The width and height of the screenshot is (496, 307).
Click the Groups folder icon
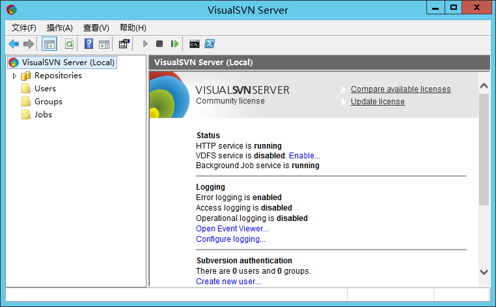point(26,102)
